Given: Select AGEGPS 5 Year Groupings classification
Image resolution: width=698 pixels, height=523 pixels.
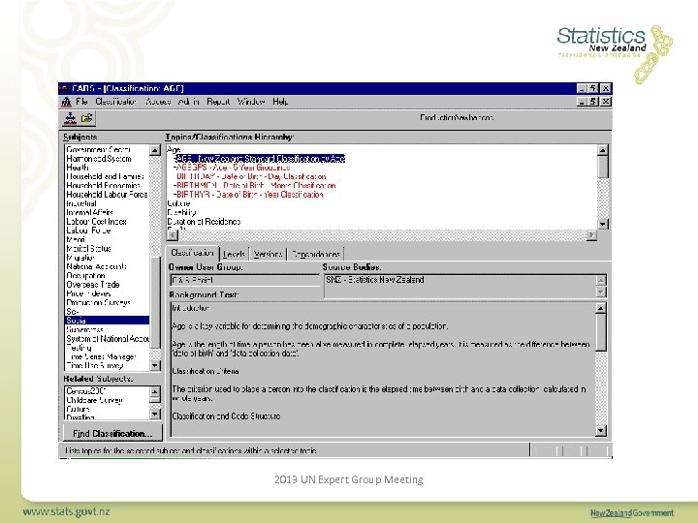Looking at the screenshot, I should tap(233, 168).
